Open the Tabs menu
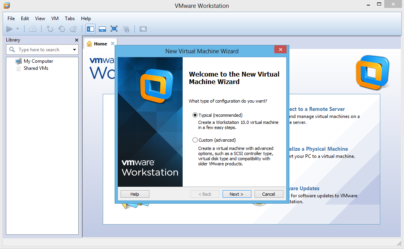 click(70, 19)
